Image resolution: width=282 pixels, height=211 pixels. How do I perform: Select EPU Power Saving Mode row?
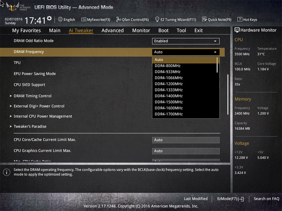pyautogui.click(x=35, y=74)
